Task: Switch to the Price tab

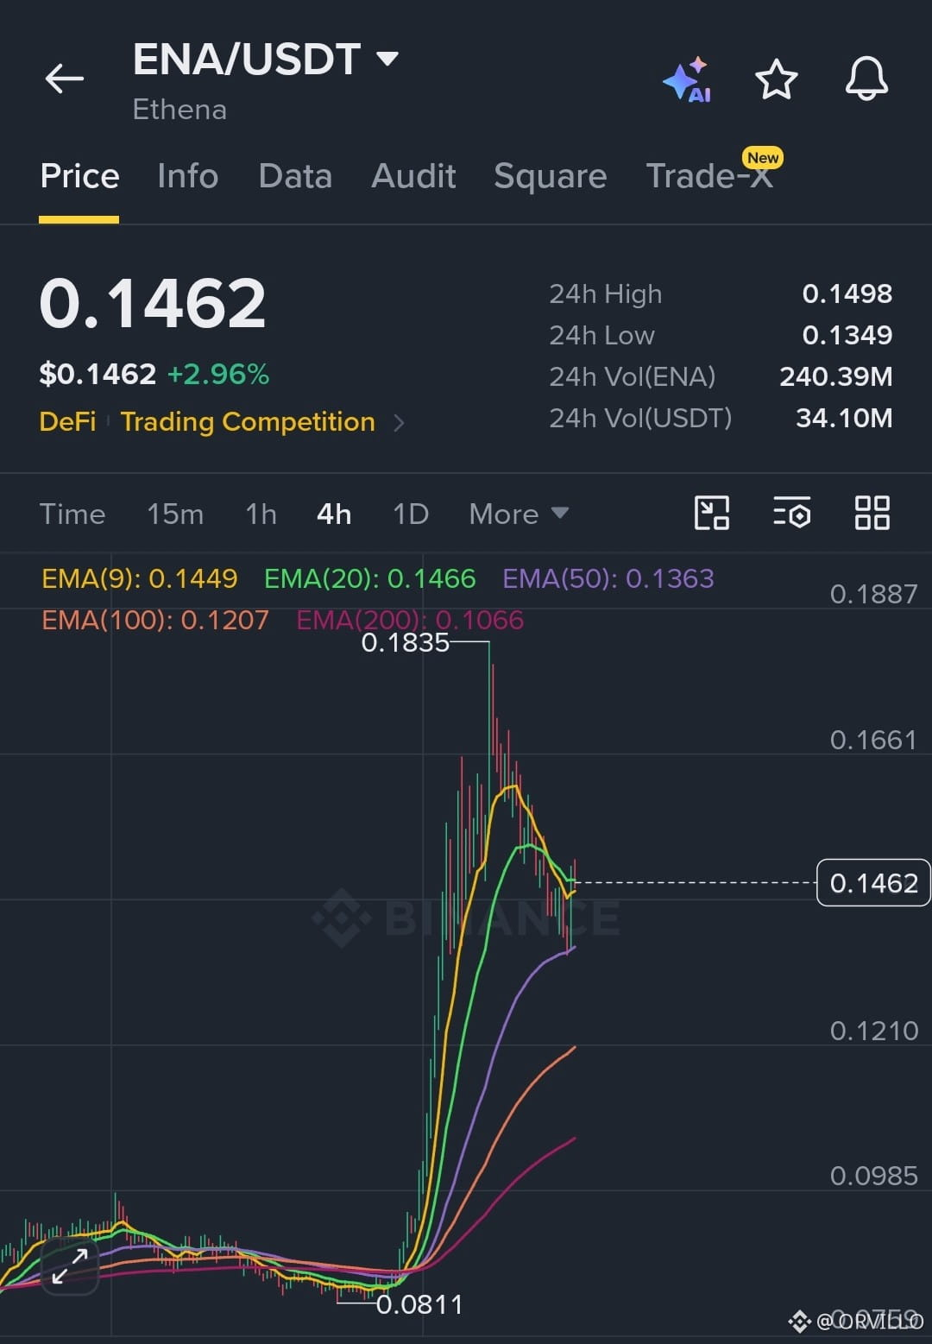Action: (79, 176)
